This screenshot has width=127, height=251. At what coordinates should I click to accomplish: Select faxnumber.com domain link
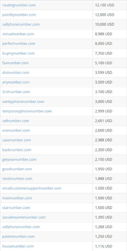click(15, 63)
